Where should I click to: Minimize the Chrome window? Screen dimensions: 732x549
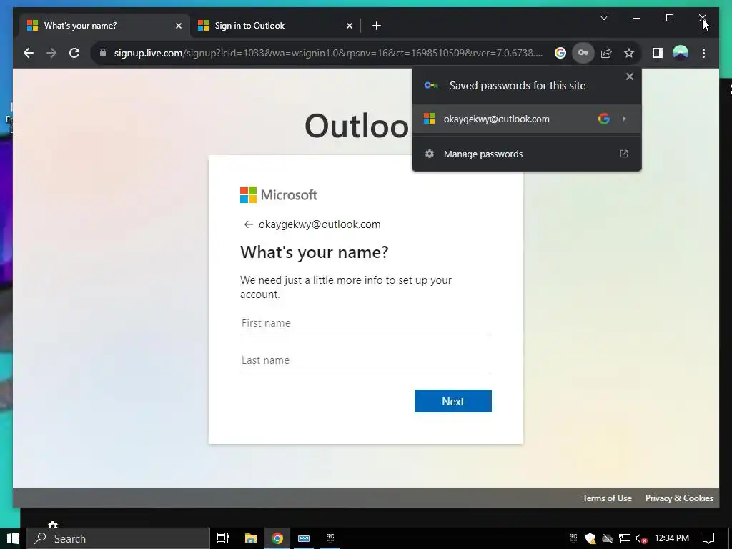tap(637, 18)
